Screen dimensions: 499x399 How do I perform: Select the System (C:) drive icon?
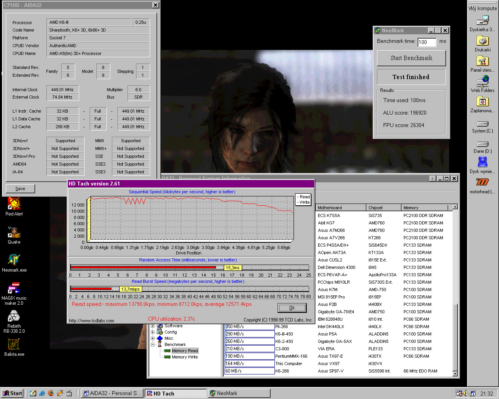click(483, 127)
